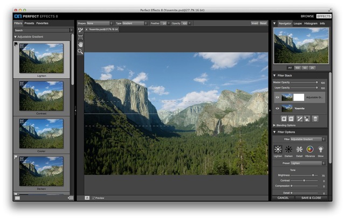This screenshot has height=219, width=345.
Task: Select the crop/transform rectangle tool
Action: point(80,37)
